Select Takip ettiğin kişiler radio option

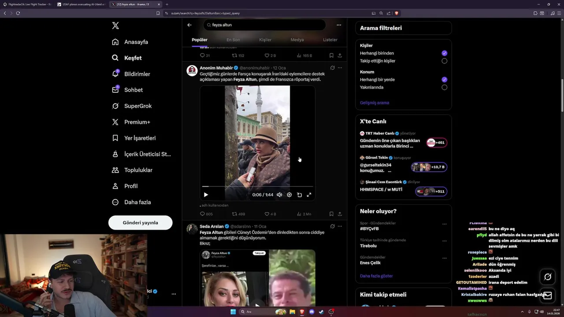pyautogui.click(x=444, y=61)
